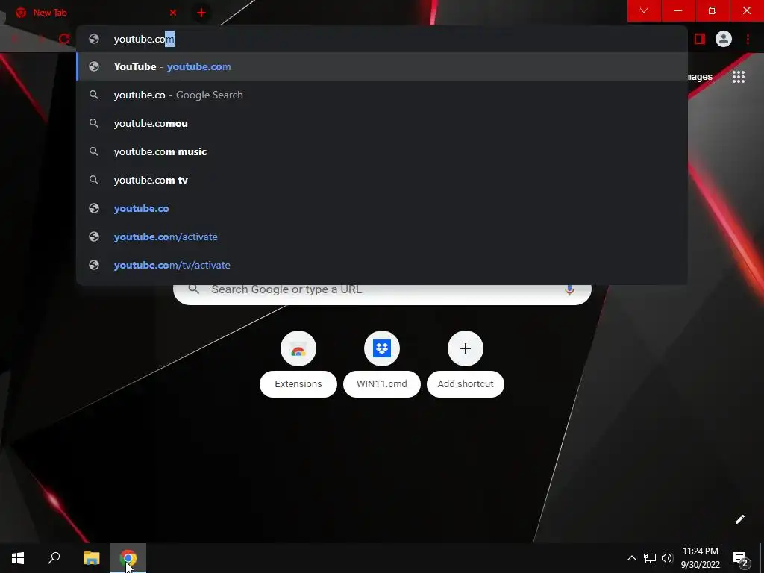Click the globe icon on the youtube.co URL row
This screenshot has height=573, width=764.
[x=94, y=208]
